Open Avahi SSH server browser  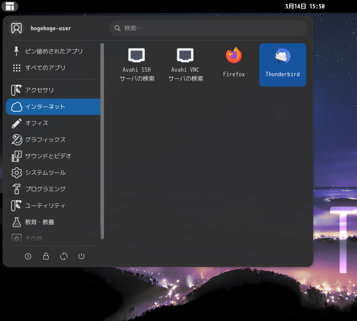[137, 64]
